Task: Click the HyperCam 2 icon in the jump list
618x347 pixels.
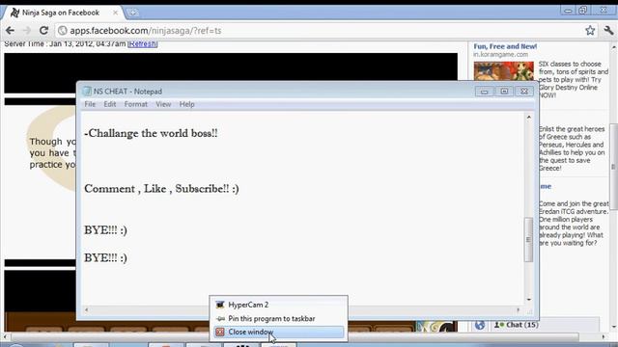Action: pos(220,305)
